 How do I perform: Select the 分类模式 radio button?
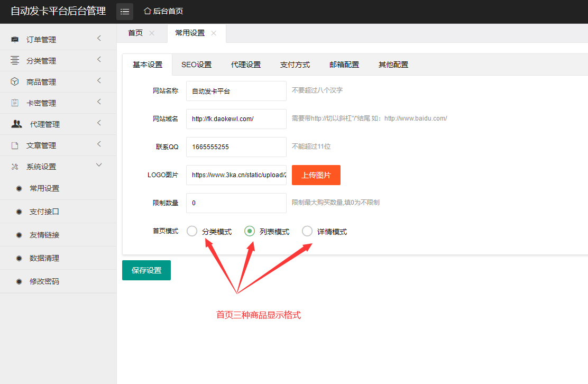[191, 231]
